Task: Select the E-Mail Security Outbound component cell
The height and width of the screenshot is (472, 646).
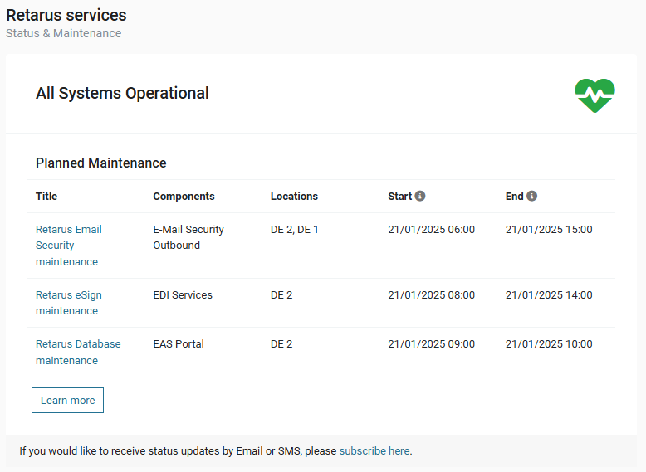Action: (188, 237)
